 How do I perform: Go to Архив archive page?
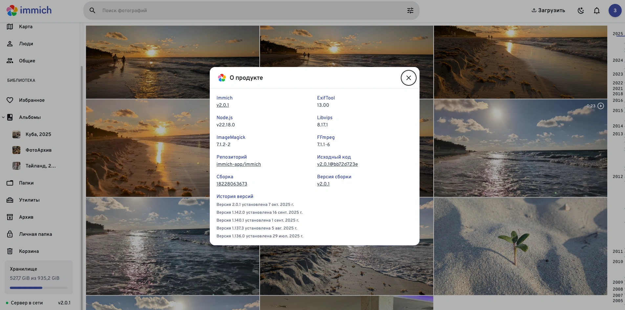[26, 217]
